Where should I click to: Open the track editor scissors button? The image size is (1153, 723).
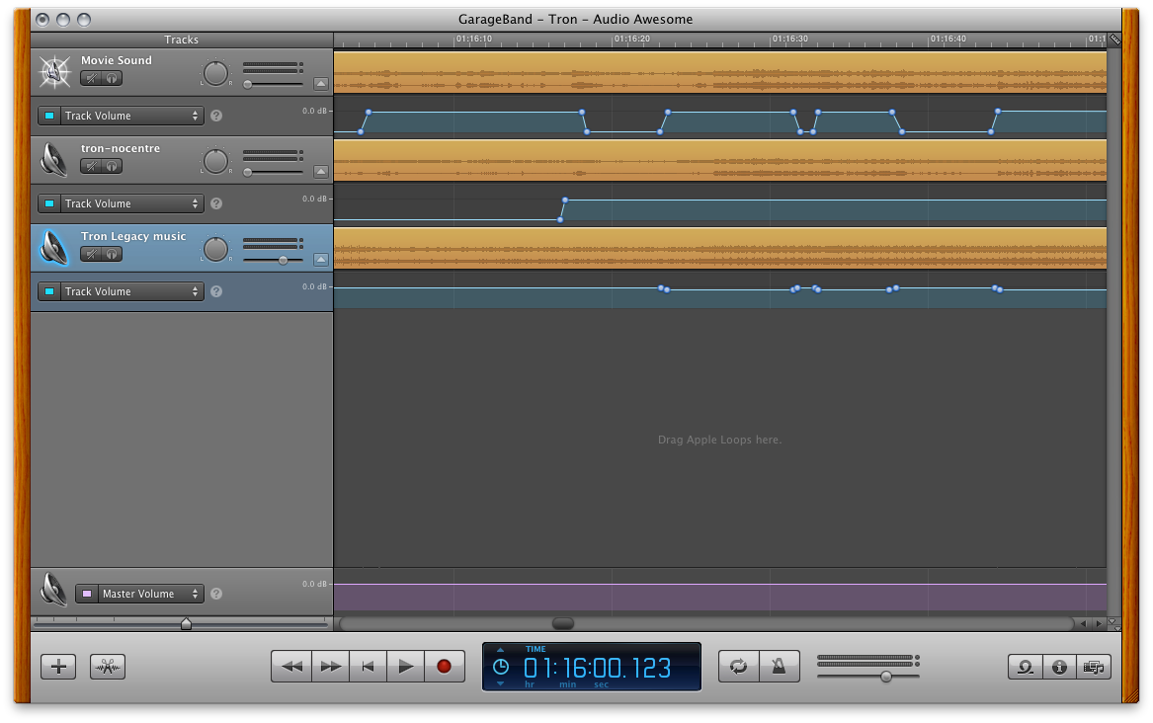pos(108,667)
